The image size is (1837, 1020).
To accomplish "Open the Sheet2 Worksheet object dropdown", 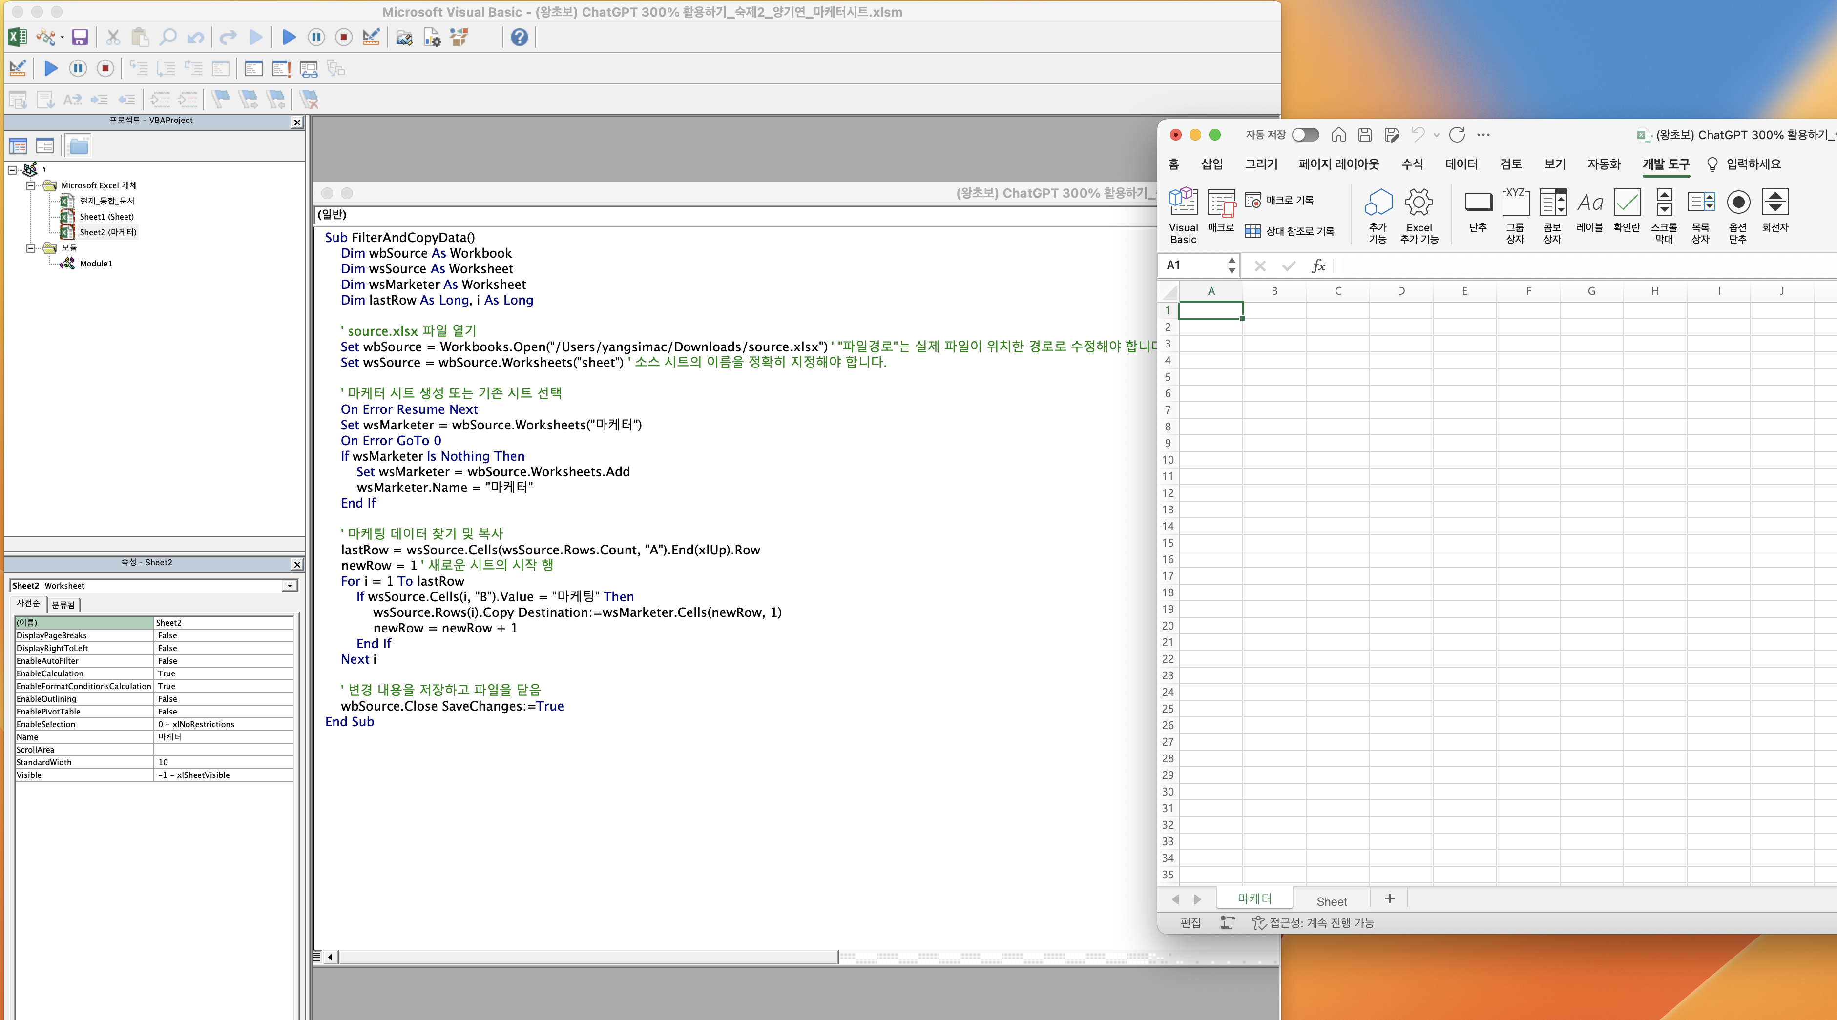I will click(290, 586).
